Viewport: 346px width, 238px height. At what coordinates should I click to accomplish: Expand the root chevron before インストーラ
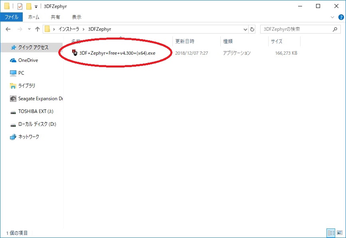[54, 30]
